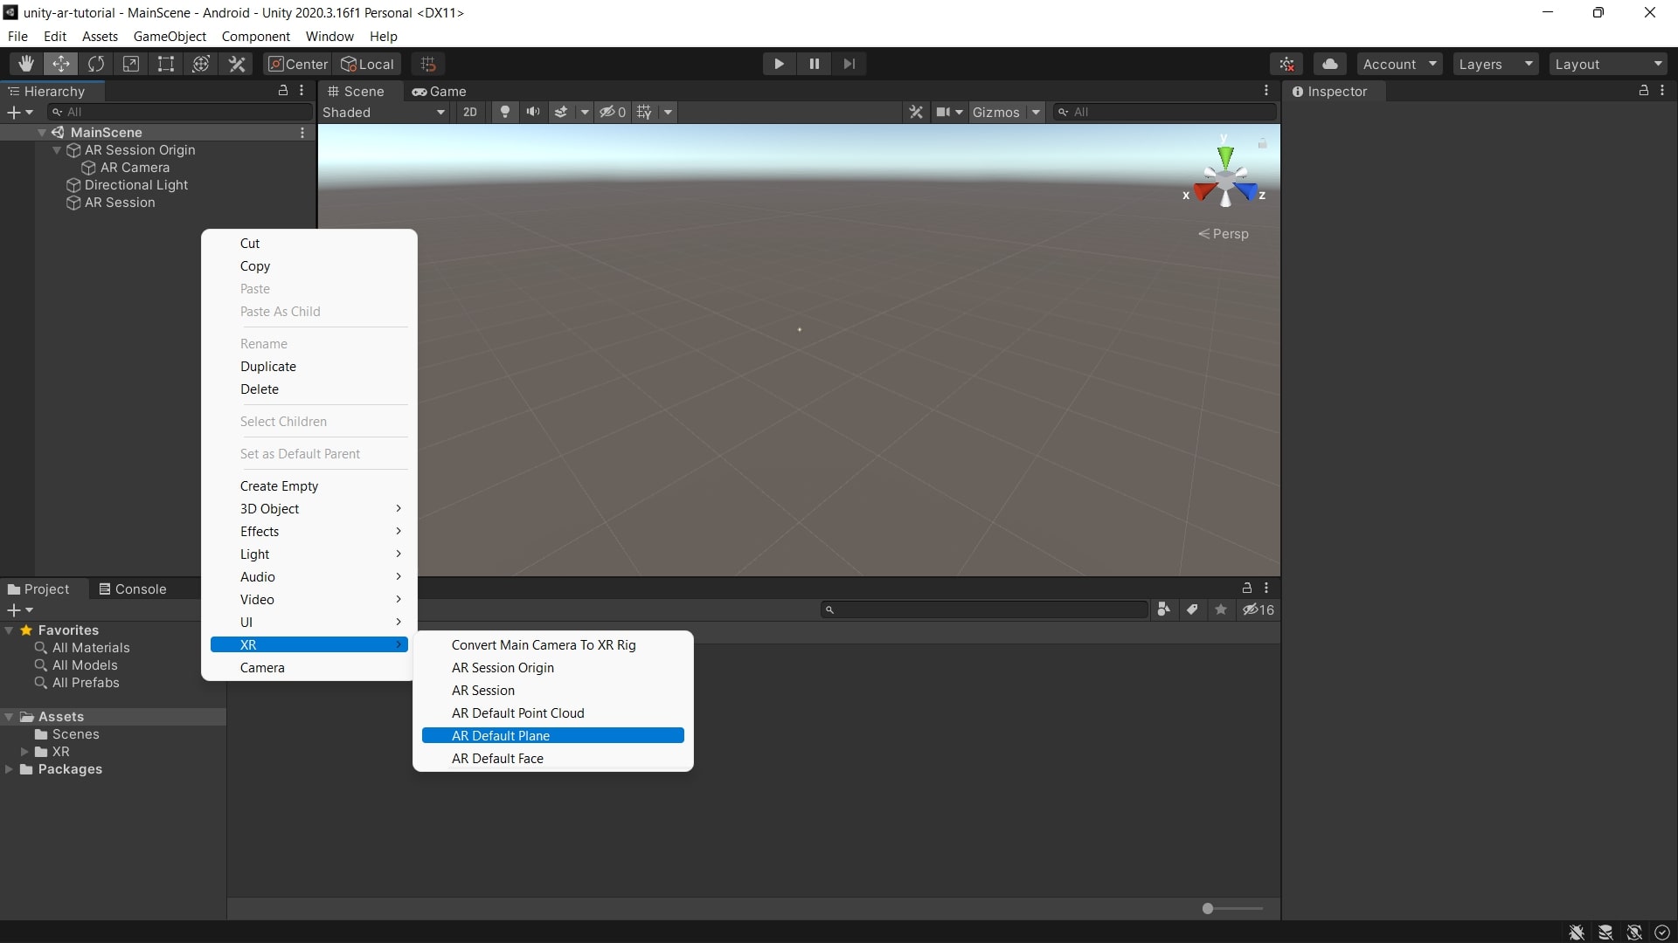Choose Create Empty from context menu
The image size is (1678, 943).
coord(309,486)
